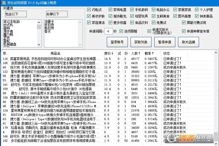Click include list scroll up arrow

click(x=39, y=22)
